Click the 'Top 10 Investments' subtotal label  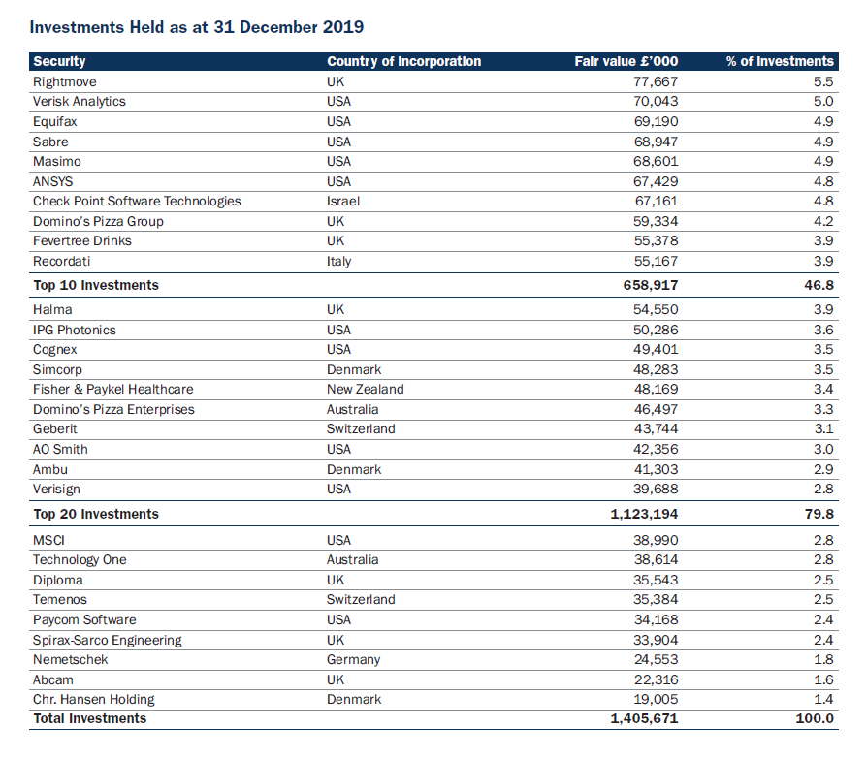pyautogui.click(x=96, y=285)
